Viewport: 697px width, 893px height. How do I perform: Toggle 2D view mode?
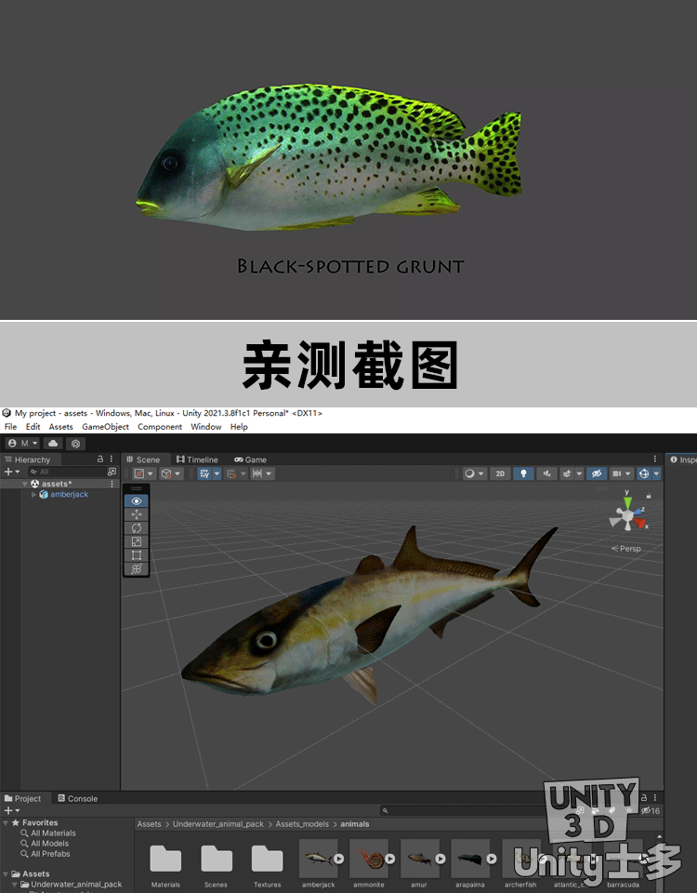click(x=500, y=473)
